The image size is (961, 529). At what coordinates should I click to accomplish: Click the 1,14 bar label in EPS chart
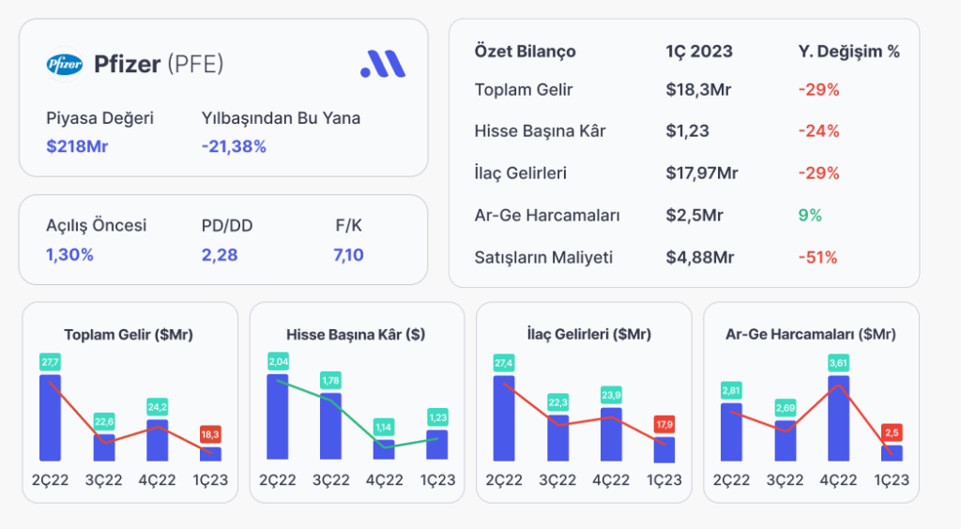pos(384,428)
